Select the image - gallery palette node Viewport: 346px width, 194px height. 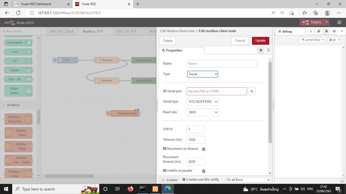coord(18,91)
